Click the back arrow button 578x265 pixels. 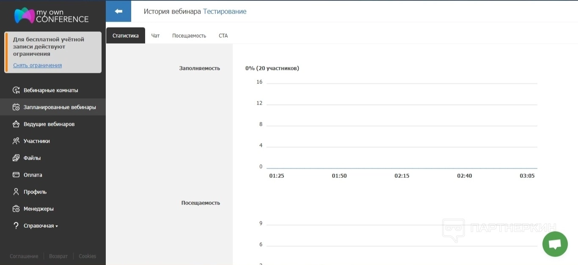[x=118, y=11]
